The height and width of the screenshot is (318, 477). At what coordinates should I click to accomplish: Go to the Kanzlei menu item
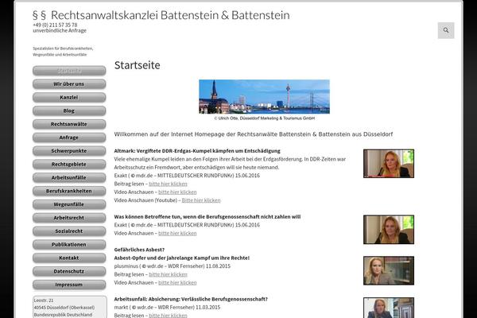[69, 97]
